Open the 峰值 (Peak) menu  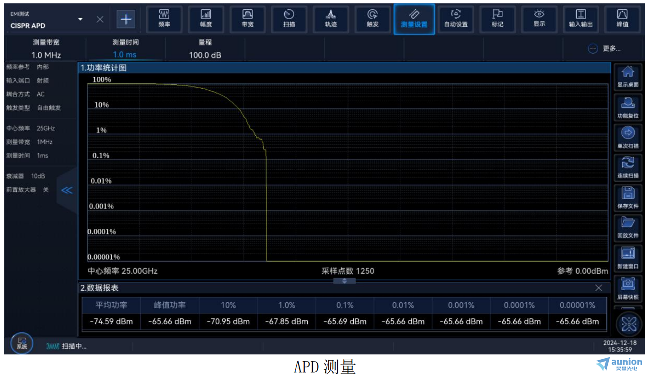pyautogui.click(x=622, y=19)
